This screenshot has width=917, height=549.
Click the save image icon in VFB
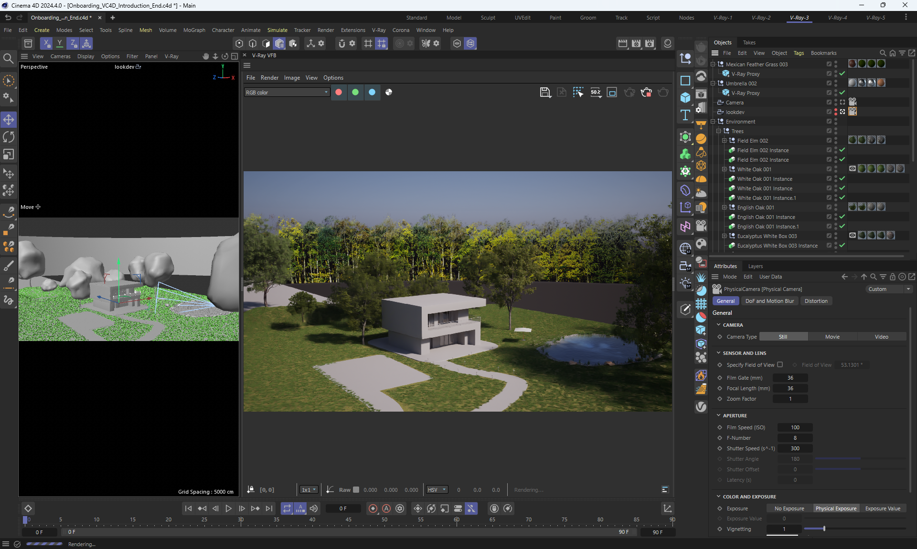point(545,93)
